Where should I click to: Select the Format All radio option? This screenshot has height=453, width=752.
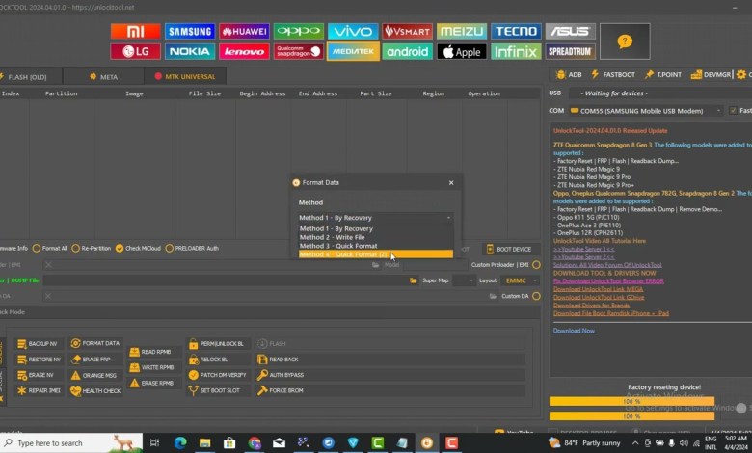pos(37,248)
